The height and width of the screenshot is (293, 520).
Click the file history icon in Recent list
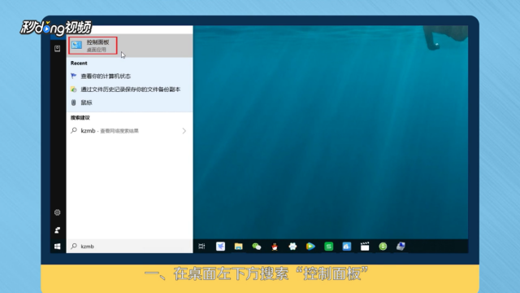coord(74,90)
